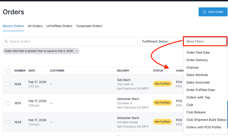228x136 pixels.
Task: Open the More Filters dropdown
Action: (x=204, y=41)
